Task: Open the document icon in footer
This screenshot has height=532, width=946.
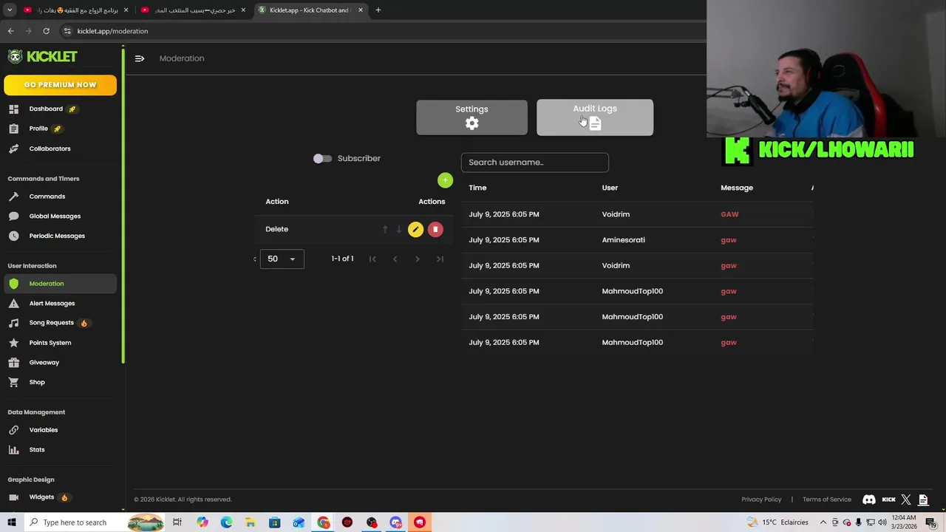Action: (923, 499)
